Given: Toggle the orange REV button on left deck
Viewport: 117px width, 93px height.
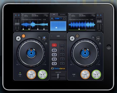Looking at the screenshot, I should point(23,36).
